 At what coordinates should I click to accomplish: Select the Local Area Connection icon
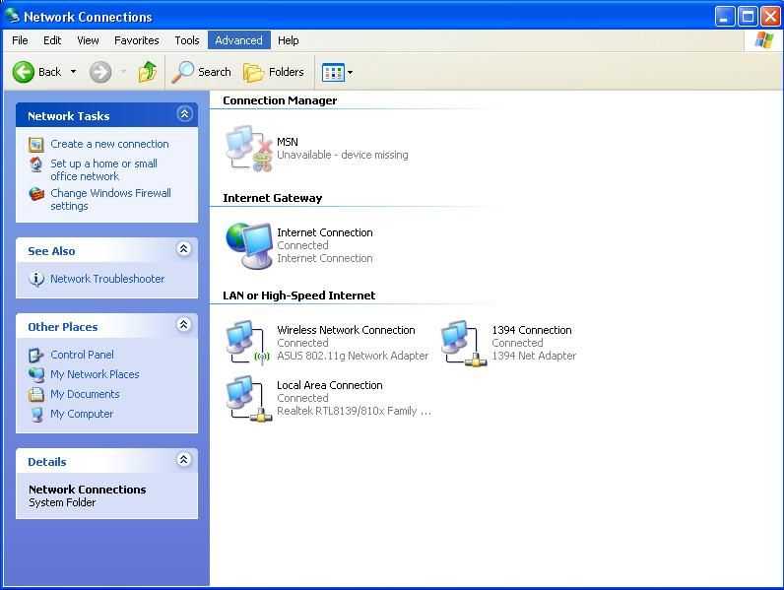(248, 398)
